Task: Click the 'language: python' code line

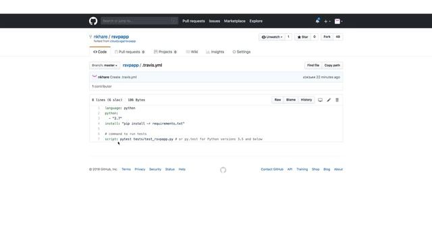Action: click(120, 108)
